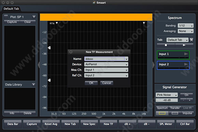This screenshot has width=198, height=132.
Task: Open Data Library dropdown menu
Action: pos(33,85)
